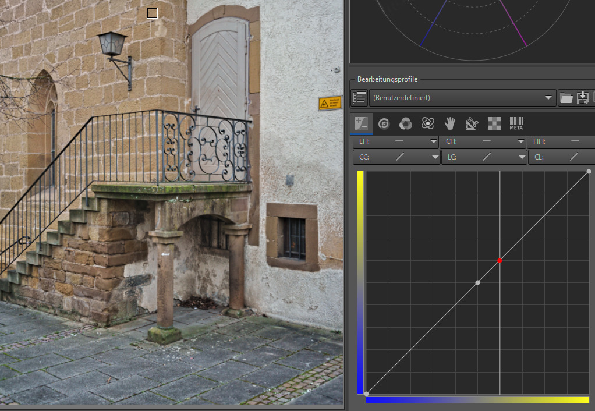Switch to the Transform tab with scissors and ruler

click(x=472, y=123)
